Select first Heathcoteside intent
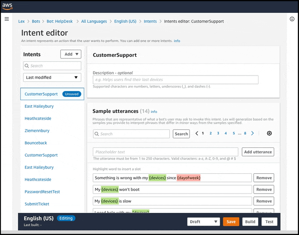The height and width of the screenshot is (235, 299). click(38, 118)
